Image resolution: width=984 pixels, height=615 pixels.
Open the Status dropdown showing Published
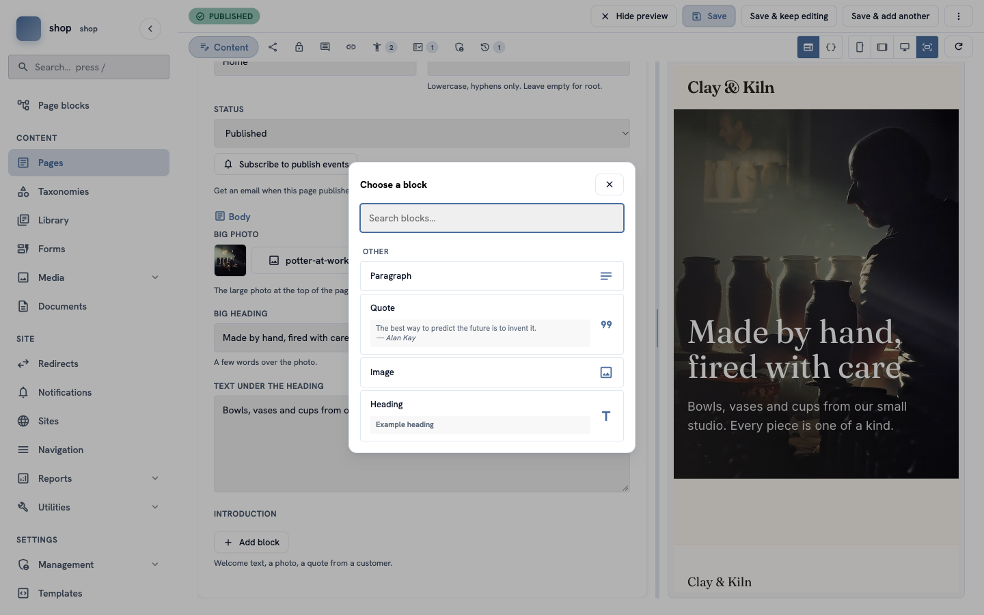(422, 133)
